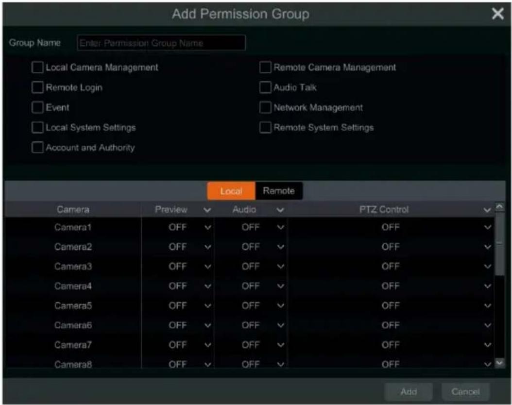
Task: Check the Remote Login permission
Action: 37,87
